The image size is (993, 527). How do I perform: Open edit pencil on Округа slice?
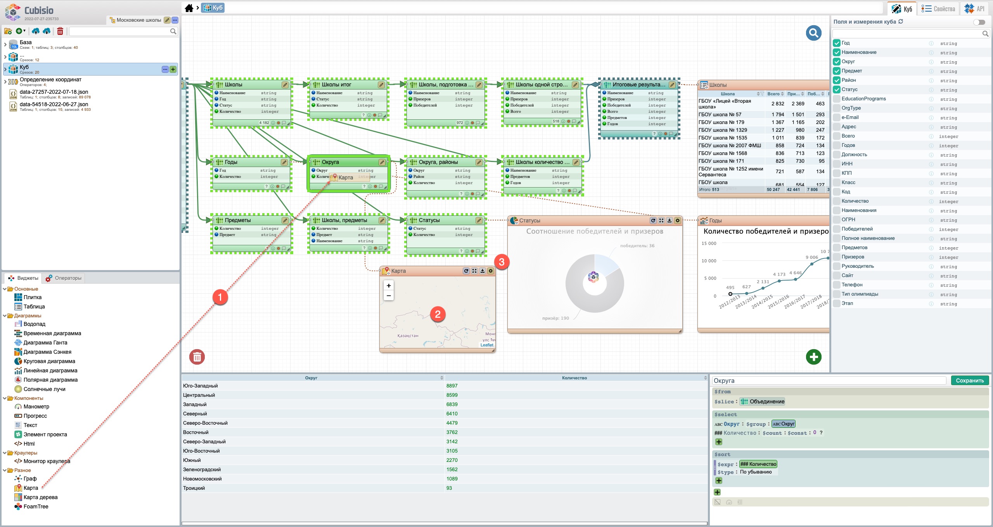(382, 162)
